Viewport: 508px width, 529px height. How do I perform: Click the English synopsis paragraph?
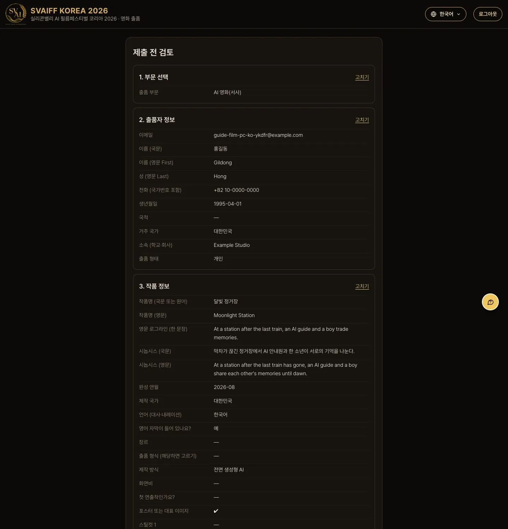click(285, 369)
